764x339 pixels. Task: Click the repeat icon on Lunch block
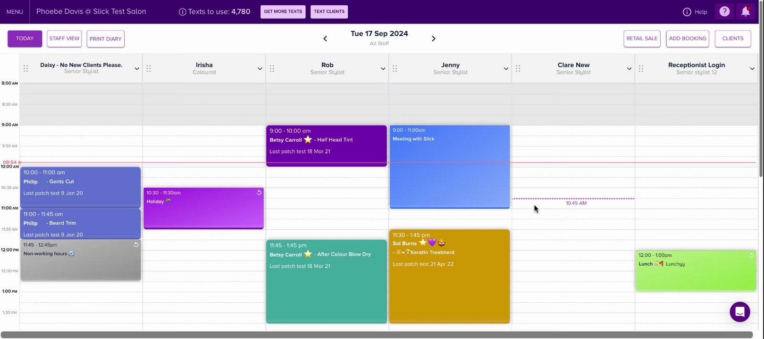751,255
